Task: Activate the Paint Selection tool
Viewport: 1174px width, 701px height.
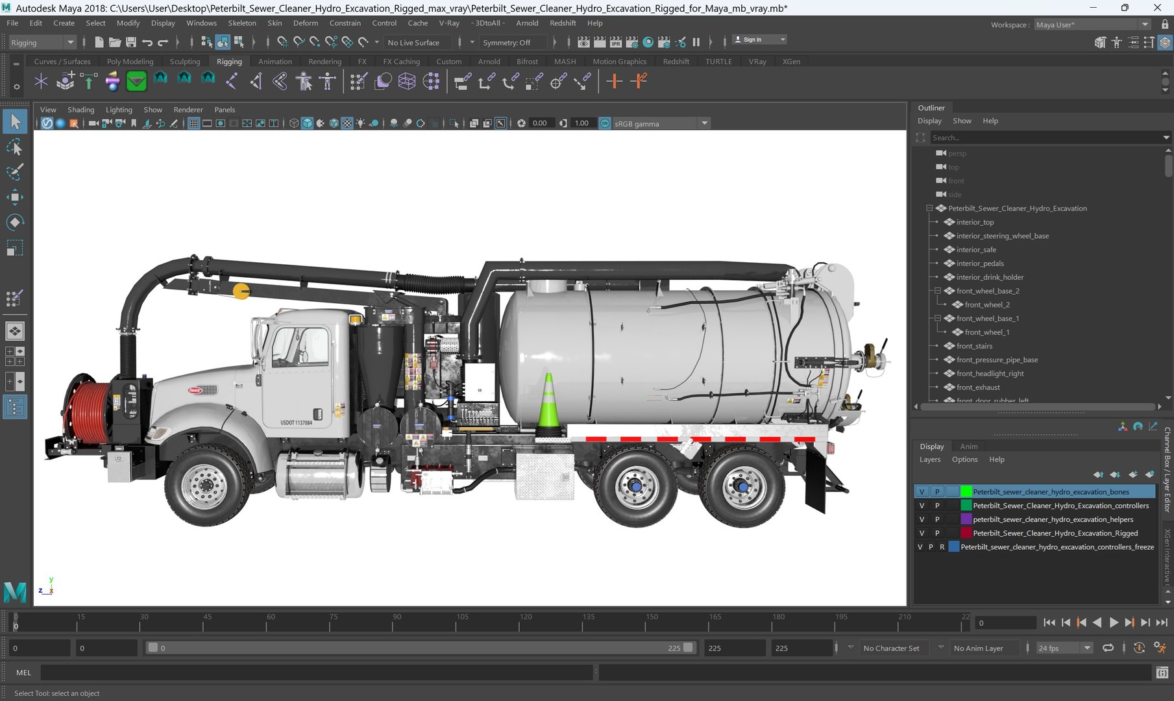Action: [14, 172]
